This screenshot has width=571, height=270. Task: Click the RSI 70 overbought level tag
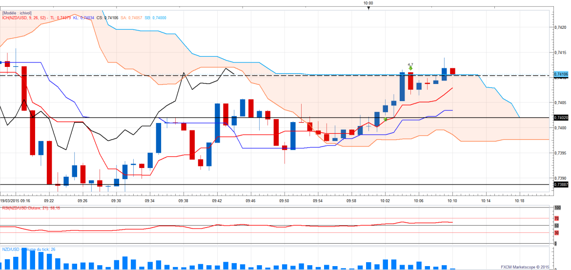[556, 218]
